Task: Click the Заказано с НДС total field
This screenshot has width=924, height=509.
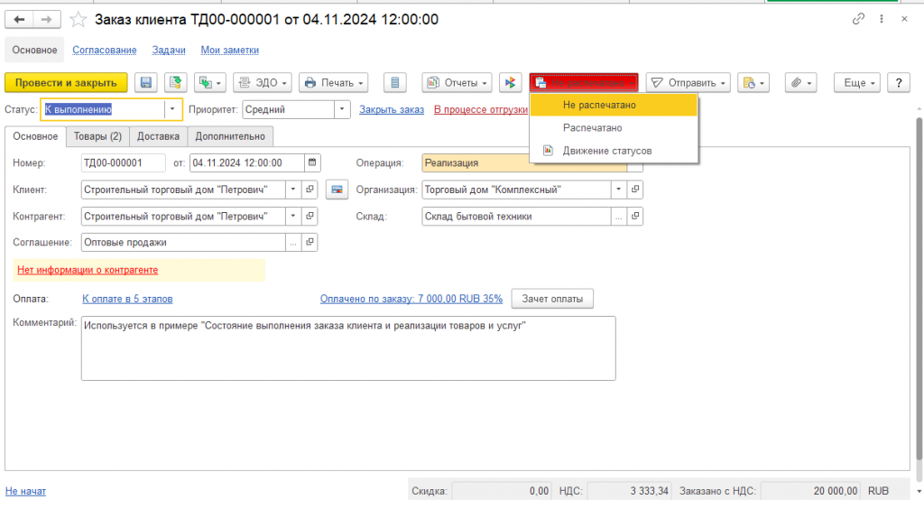Action: [x=811, y=491]
